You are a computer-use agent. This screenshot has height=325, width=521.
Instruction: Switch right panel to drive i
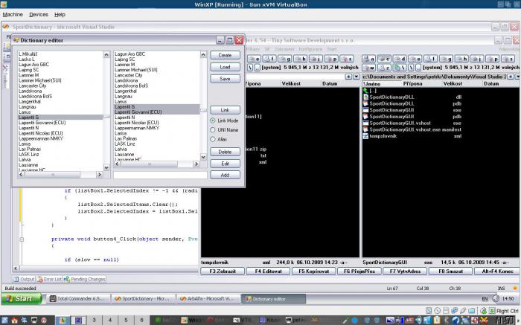pyautogui.click(x=477, y=59)
